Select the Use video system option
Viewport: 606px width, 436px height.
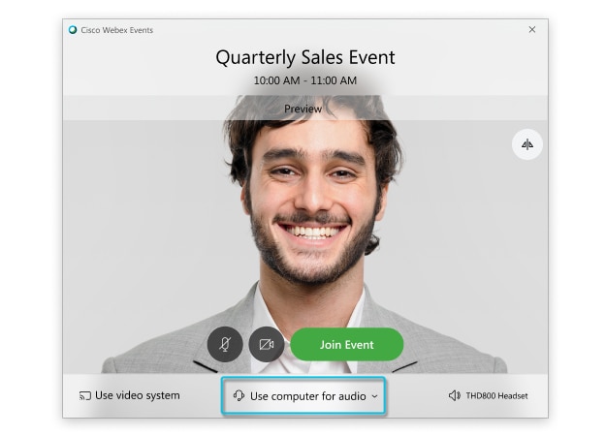tap(130, 396)
